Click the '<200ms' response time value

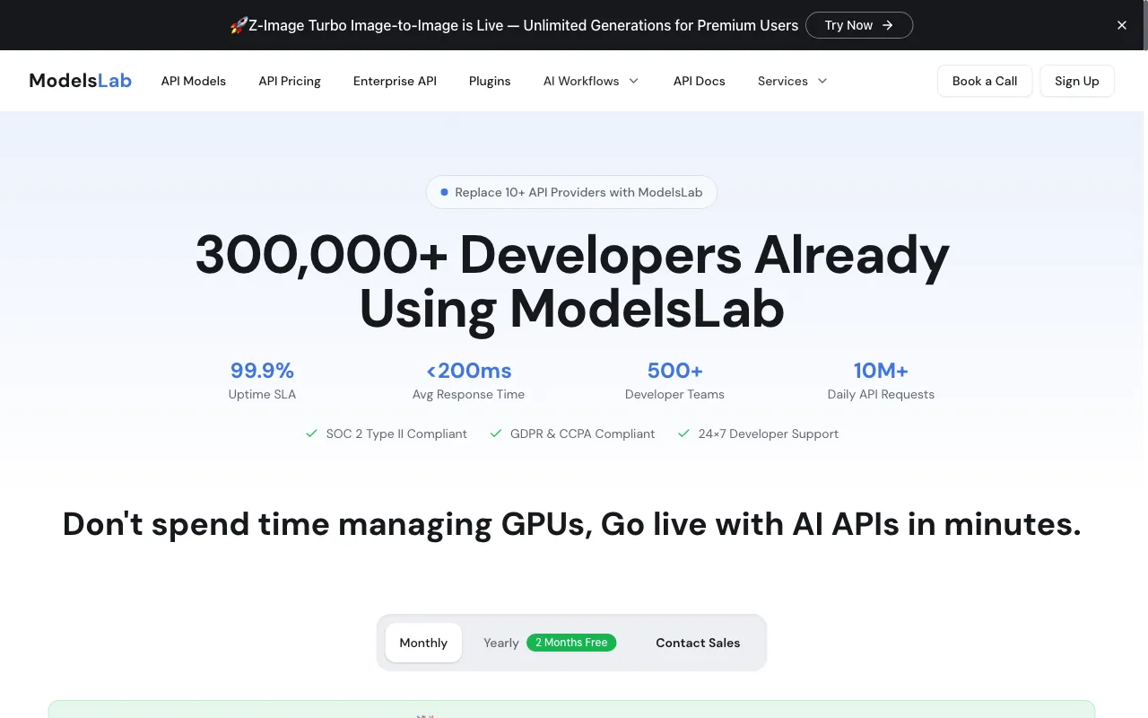click(x=469, y=371)
